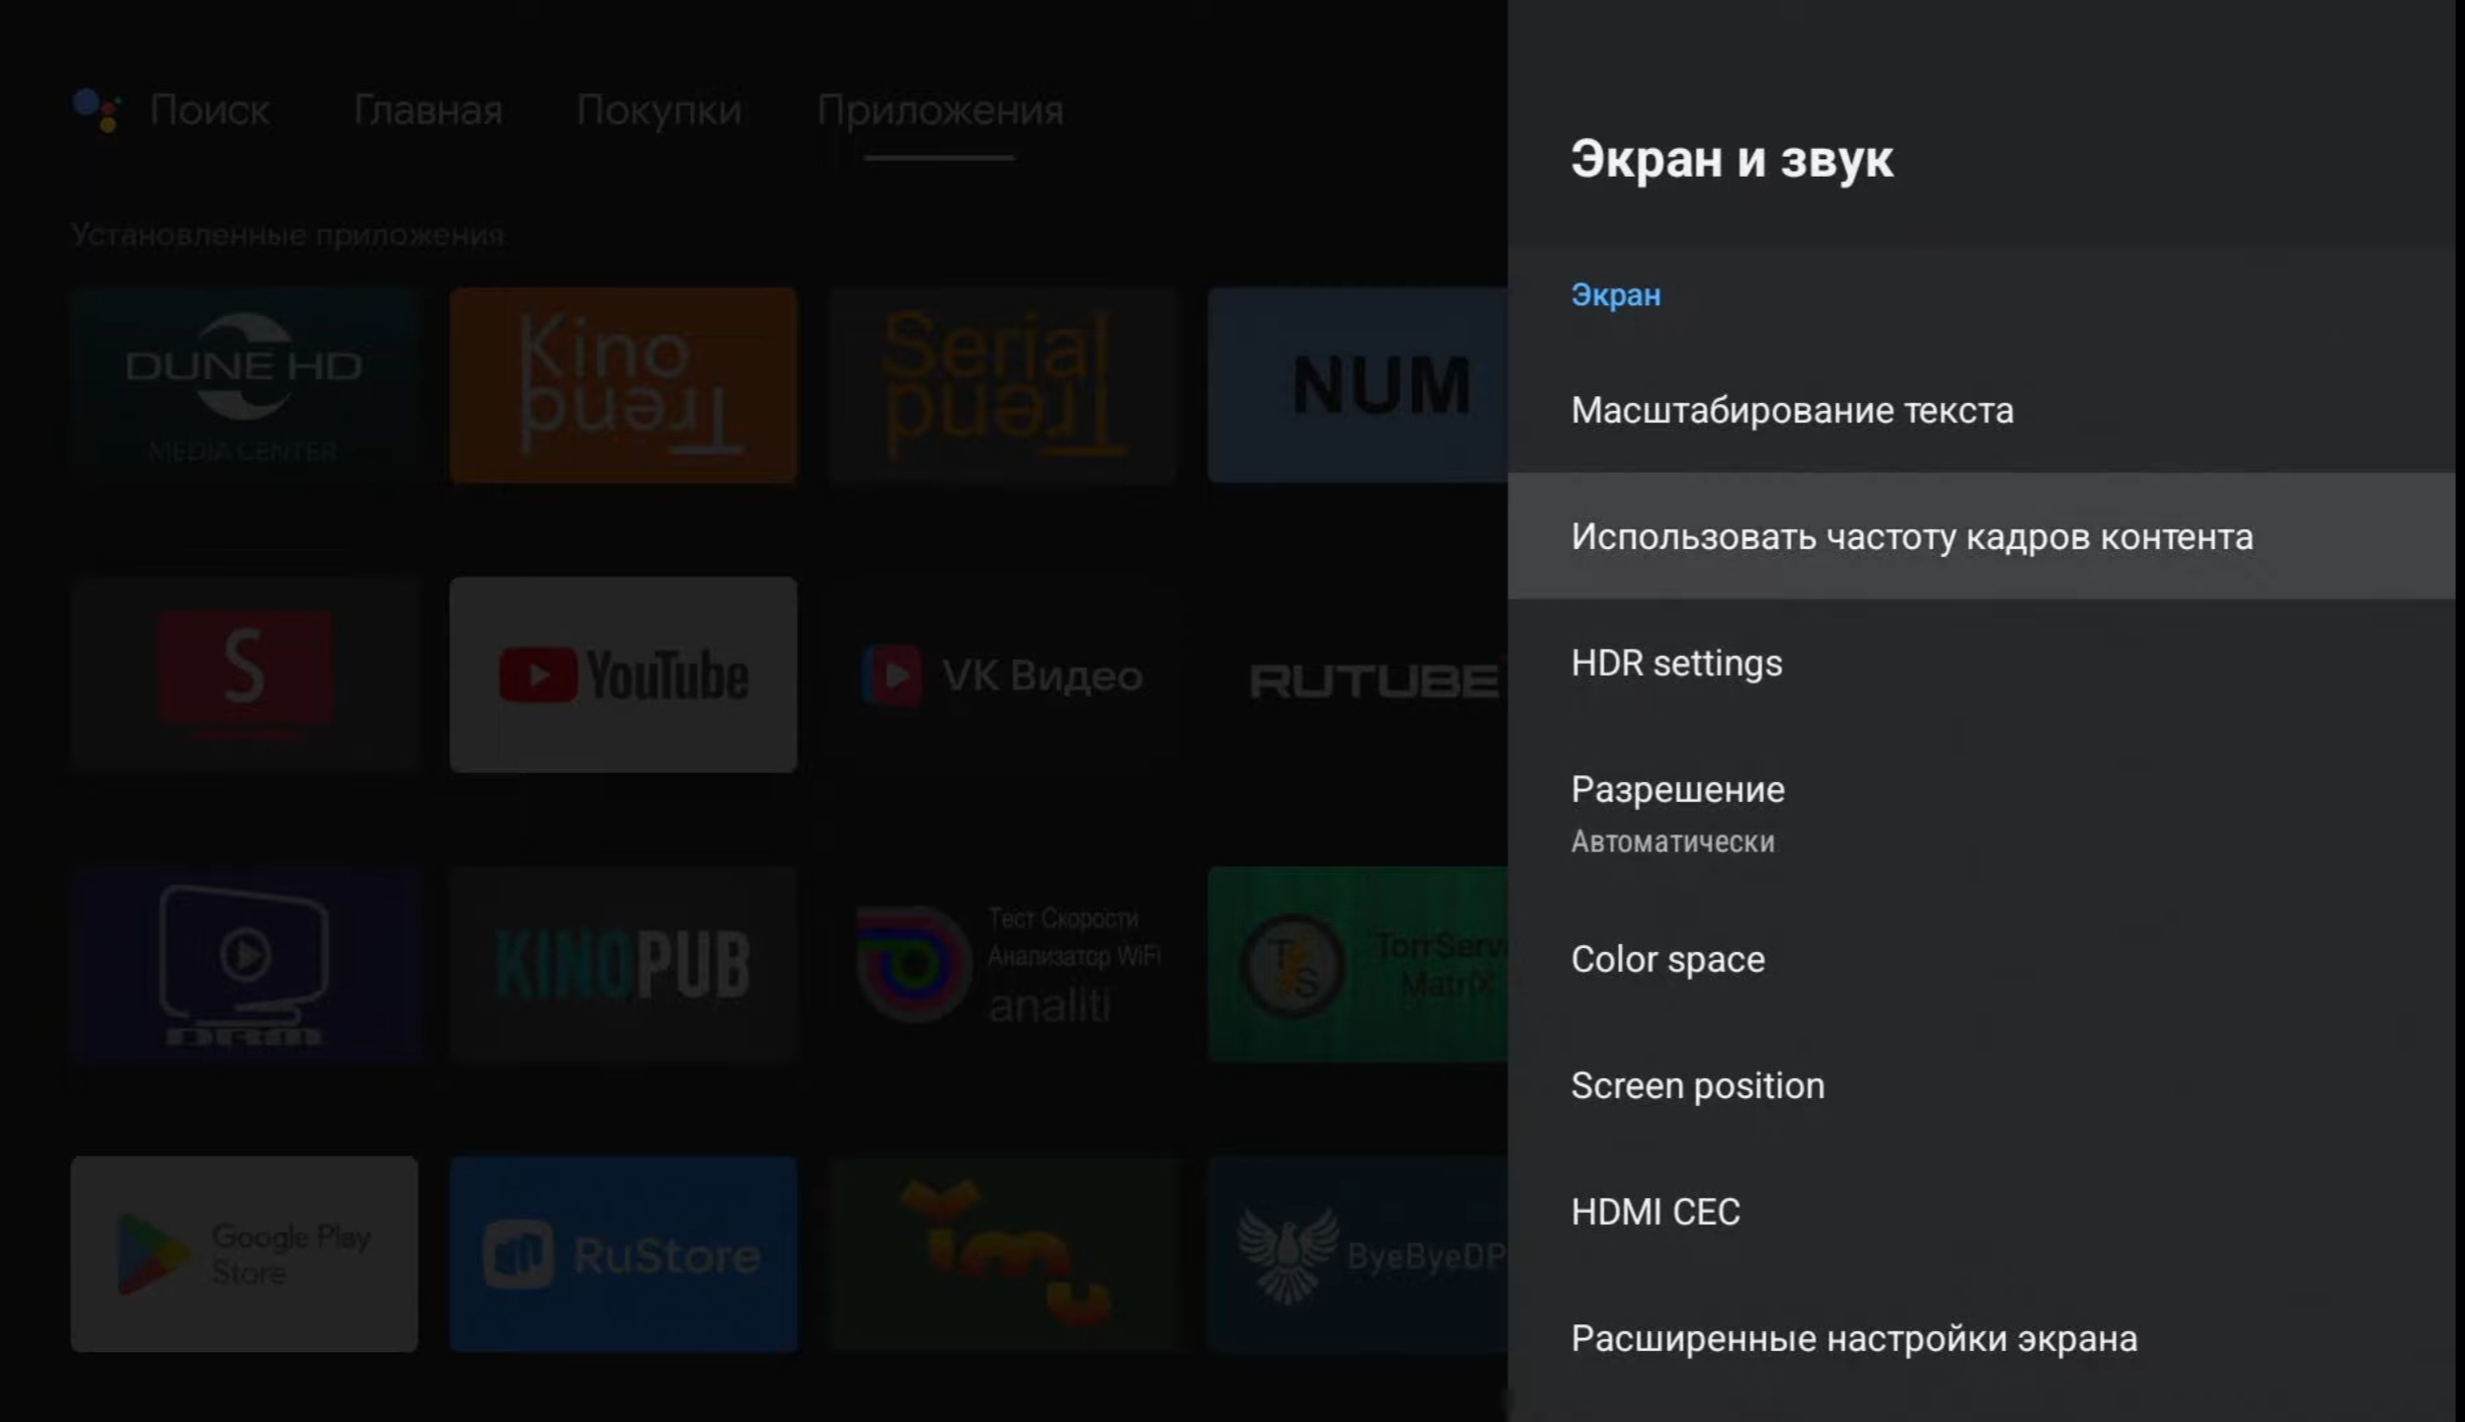2465x1422 pixels.
Task: Launch the RuStore app
Action: 623,1253
